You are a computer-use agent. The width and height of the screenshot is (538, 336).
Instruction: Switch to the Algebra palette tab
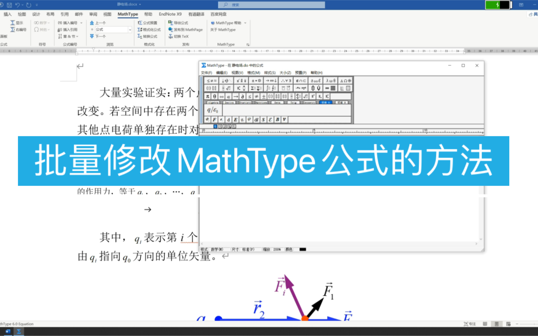point(213,102)
